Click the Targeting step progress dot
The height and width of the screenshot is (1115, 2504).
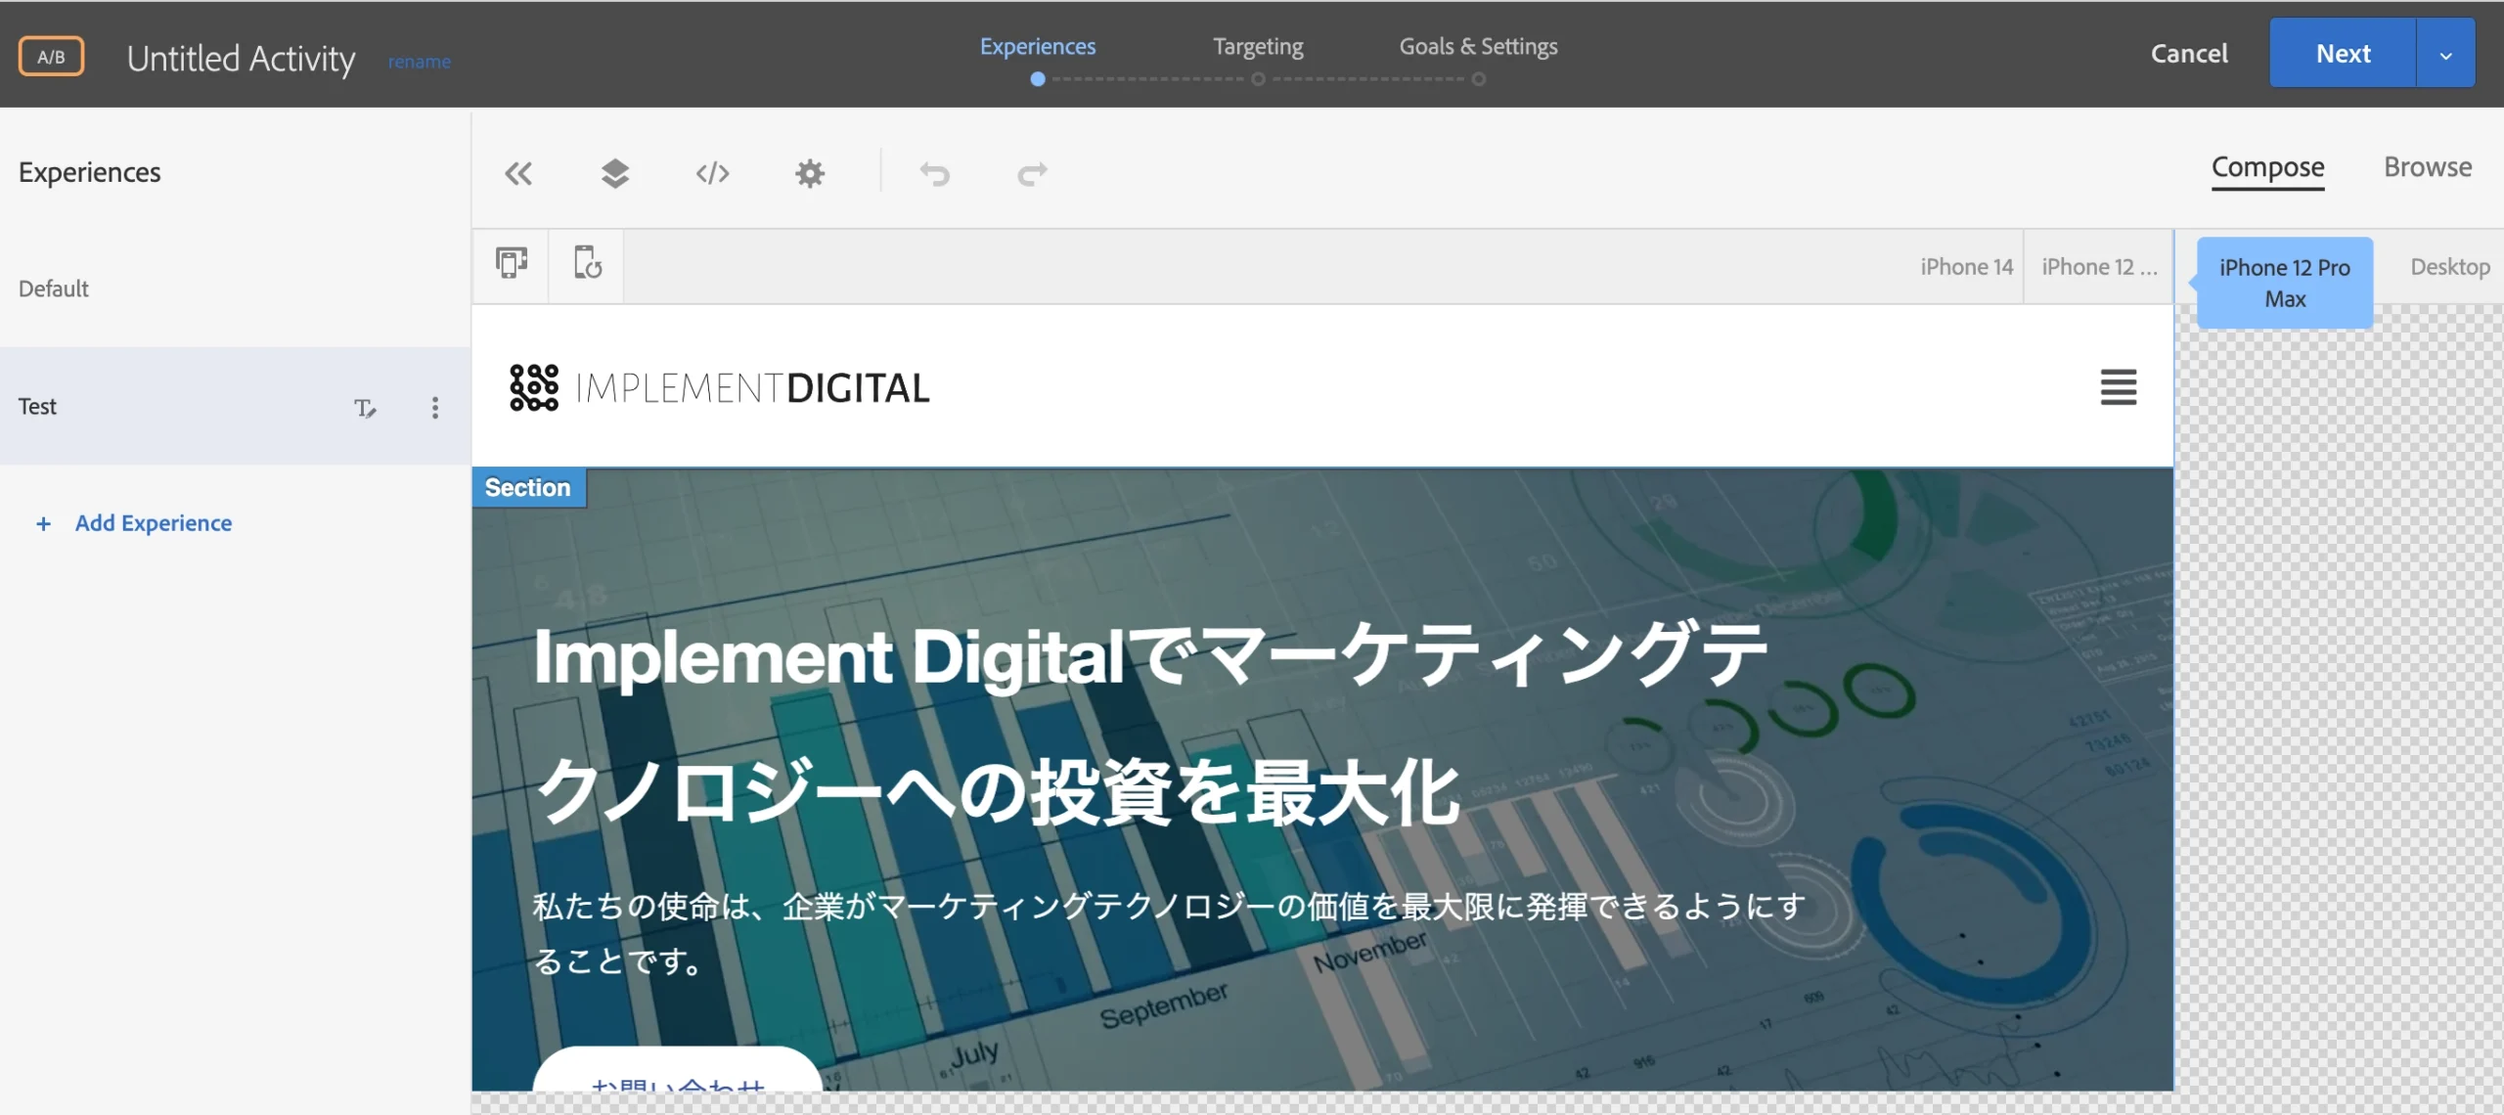(x=1258, y=79)
